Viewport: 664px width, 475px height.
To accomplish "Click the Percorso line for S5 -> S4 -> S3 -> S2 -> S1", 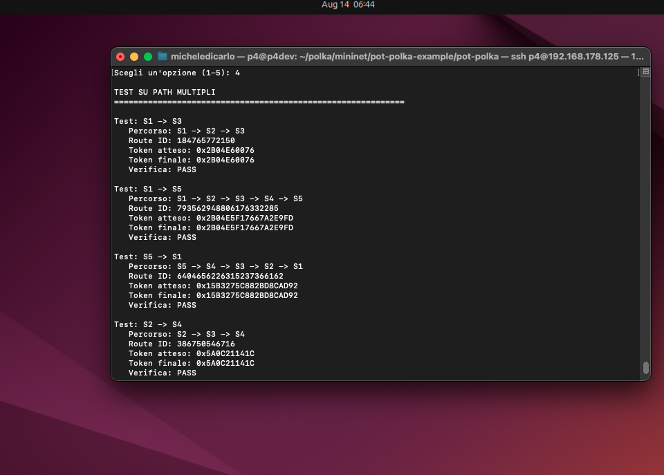I will click(215, 266).
